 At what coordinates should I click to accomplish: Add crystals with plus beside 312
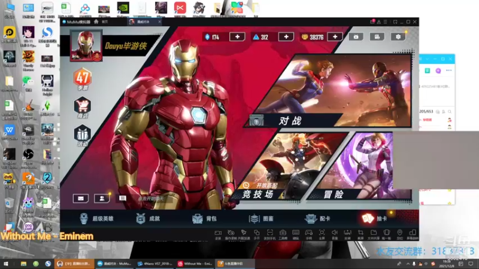point(286,37)
